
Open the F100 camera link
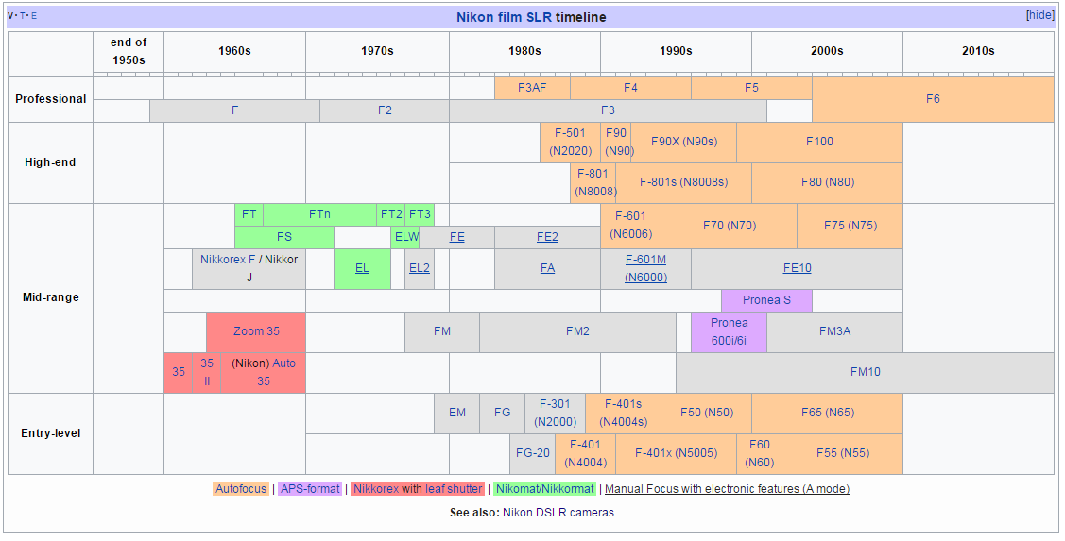pyautogui.click(x=819, y=142)
